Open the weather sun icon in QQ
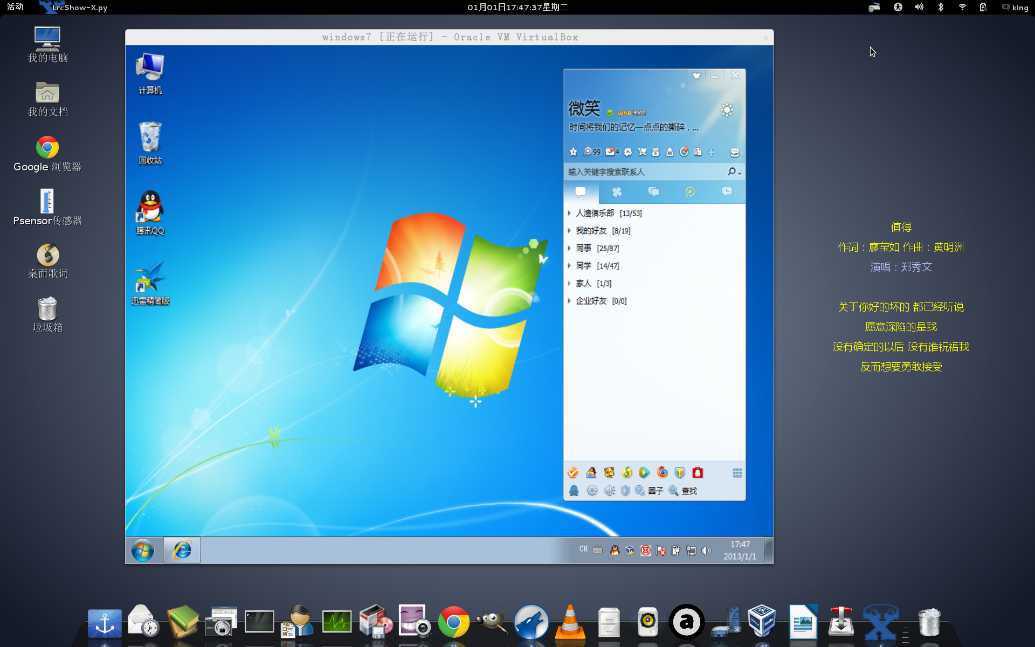Screen dimensions: 1035x647 (727, 111)
